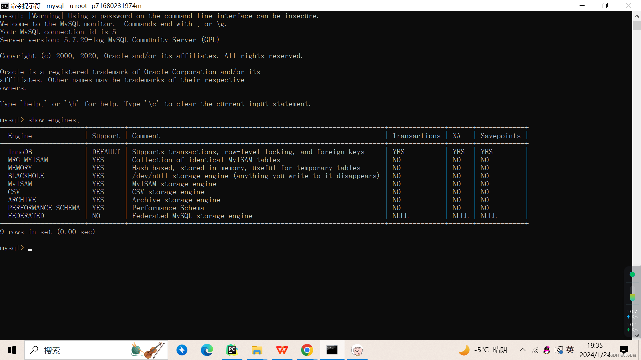Click the 'Archive storage engine' comment
641x360 pixels.
click(176, 200)
